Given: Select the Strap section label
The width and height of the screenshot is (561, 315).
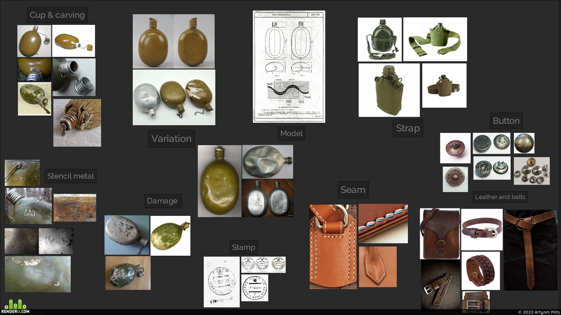Looking at the screenshot, I should click(x=408, y=128).
